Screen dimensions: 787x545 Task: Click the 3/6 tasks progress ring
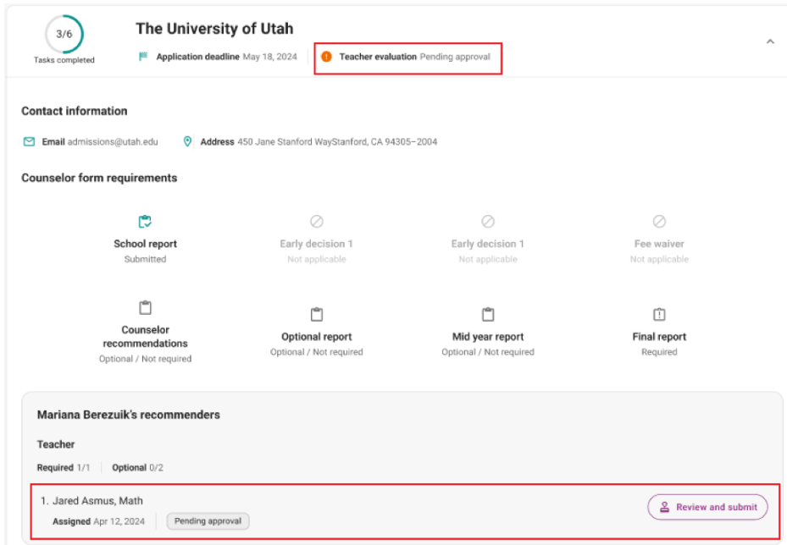tap(63, 34)
